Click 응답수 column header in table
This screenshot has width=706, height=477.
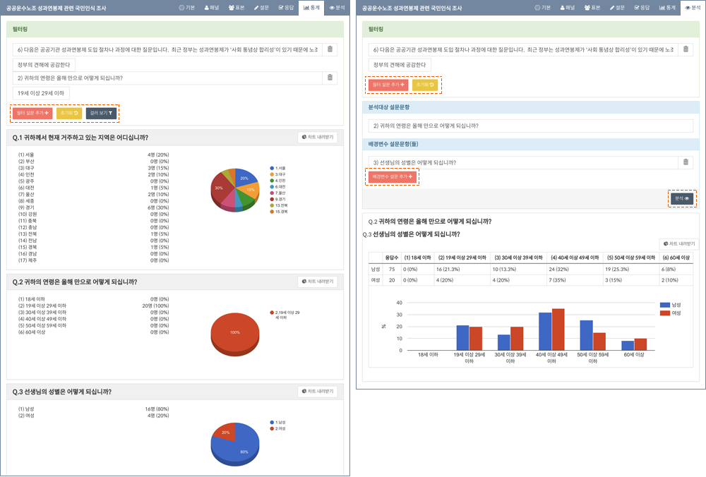tap(391, 258)
